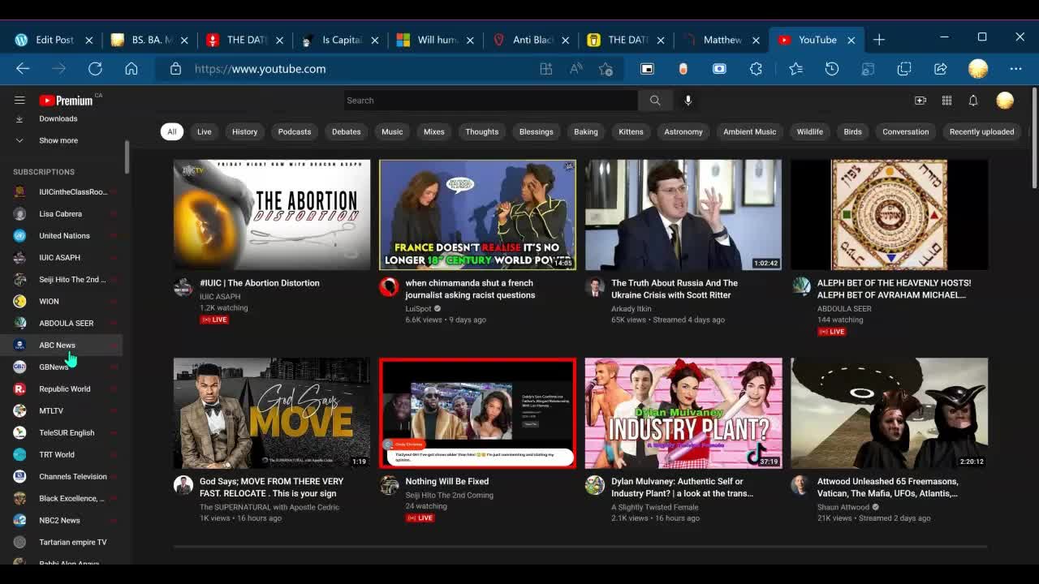Open the United Nations subscription
The image size is (1039, 584).
pos(62,235)
